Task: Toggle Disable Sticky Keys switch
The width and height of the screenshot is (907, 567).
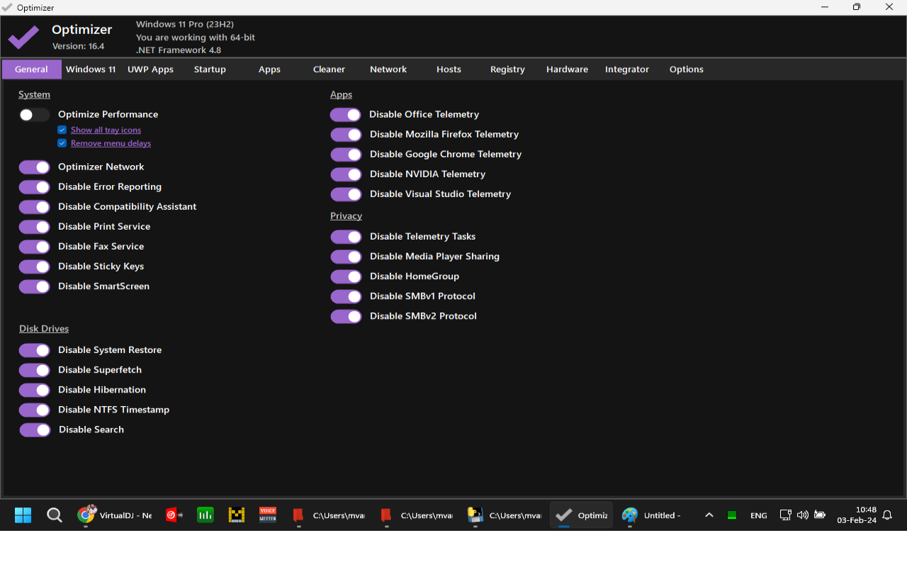Action: (x=34, y=266)
